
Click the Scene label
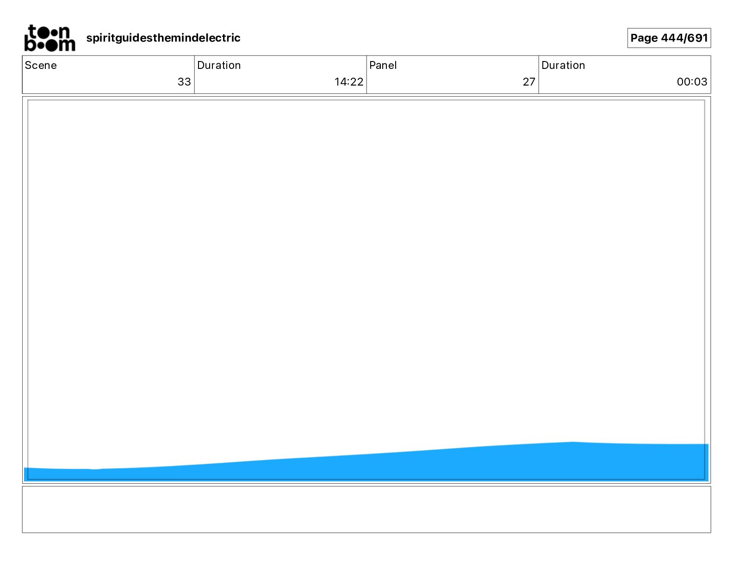pyautogui.click(x=41, y=65)
